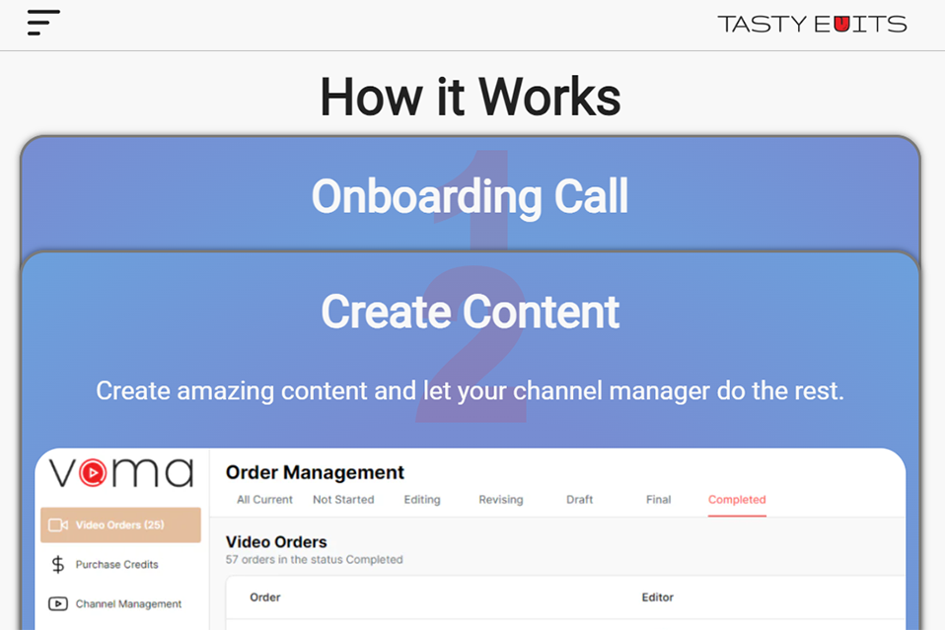Click the Purchase Credits dollar icon
Viewport: 945px width, 630px height.
tap(58, 564)
